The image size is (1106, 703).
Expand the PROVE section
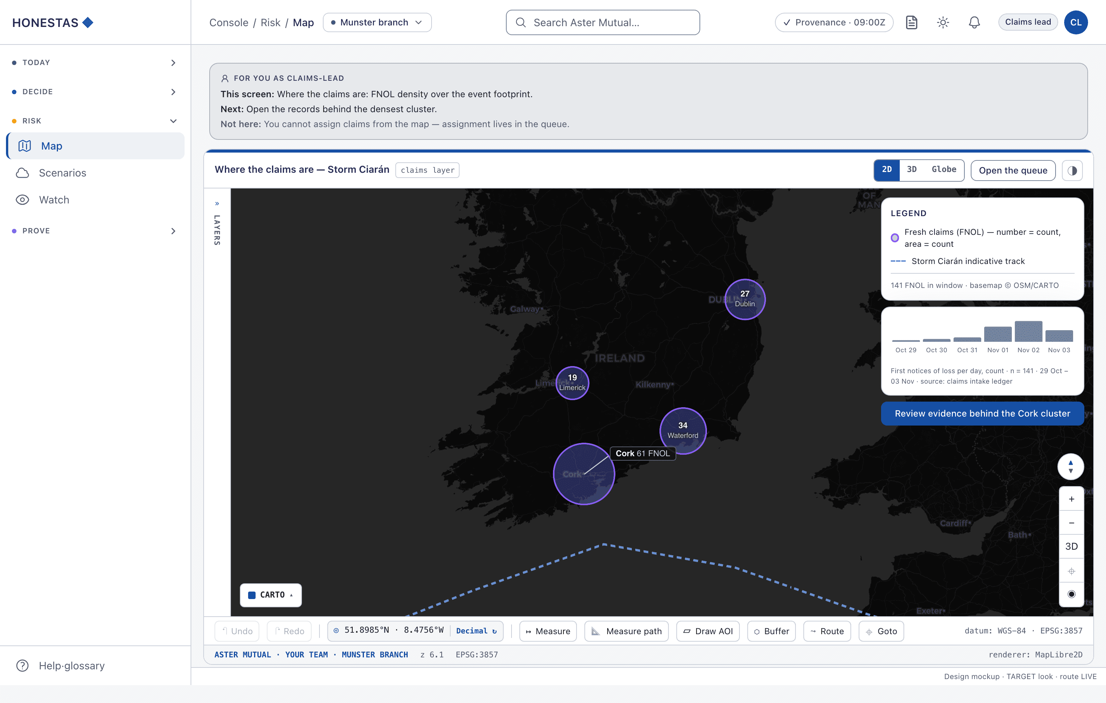96,231
